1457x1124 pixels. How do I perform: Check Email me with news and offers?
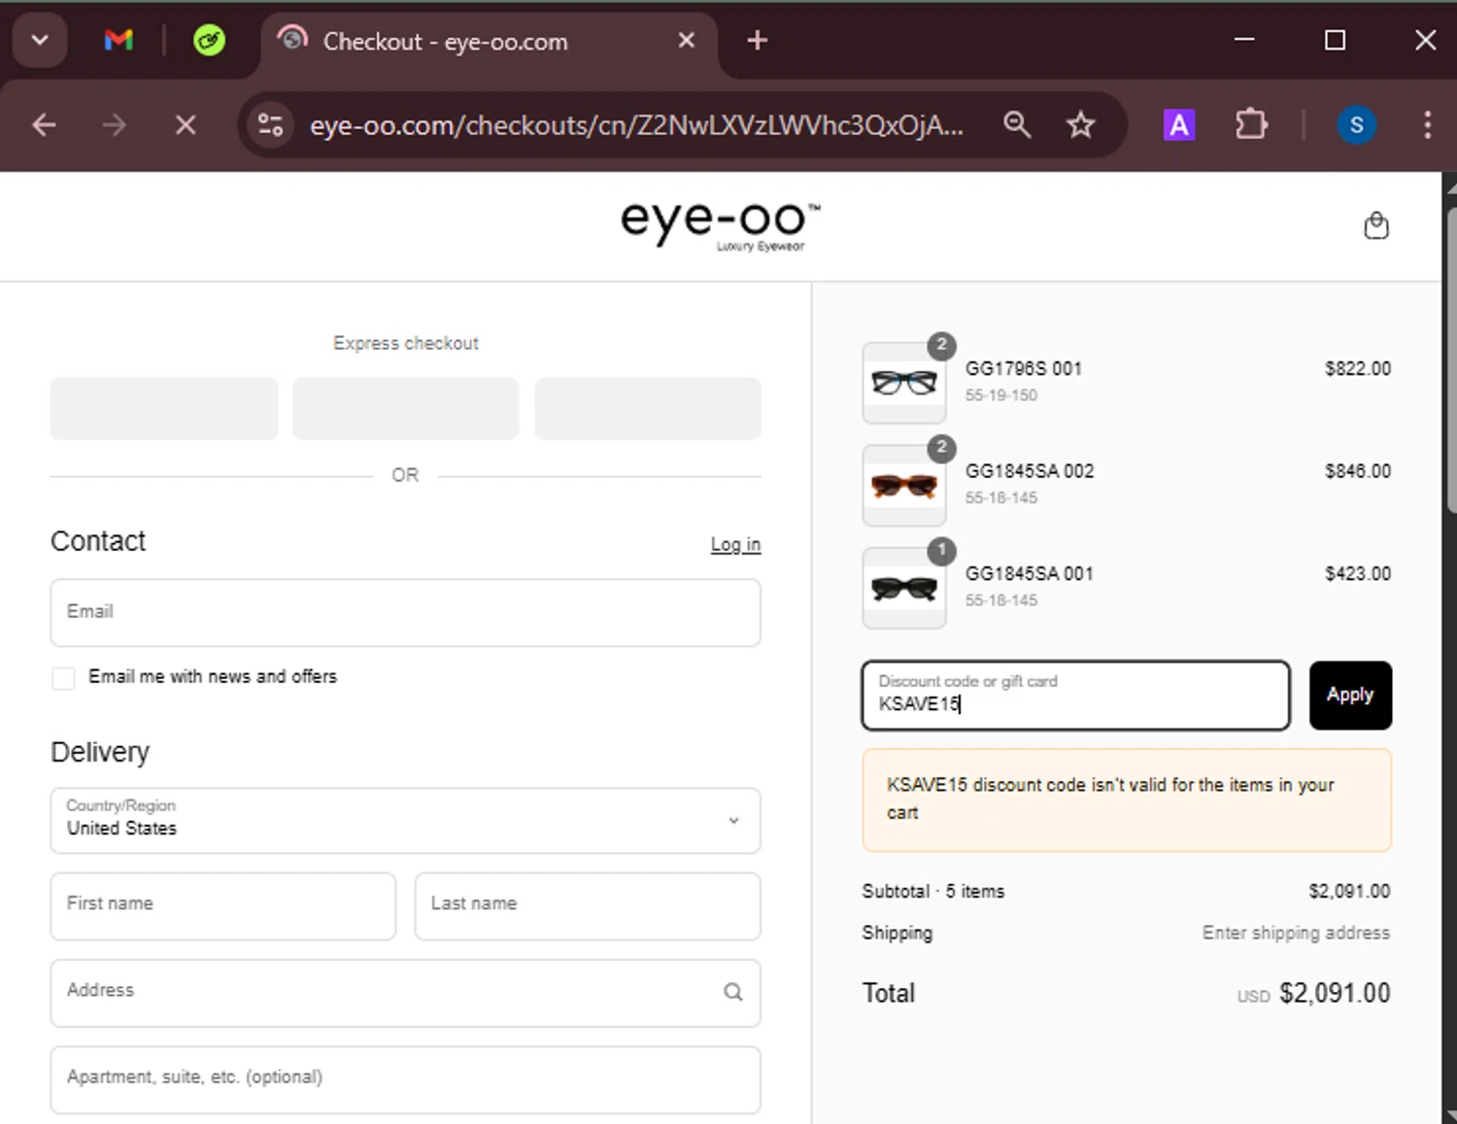tap(63, 678)
